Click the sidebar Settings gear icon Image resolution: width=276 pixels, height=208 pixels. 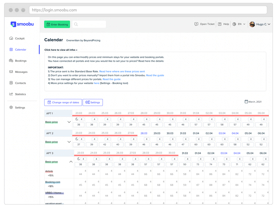[11, 107]
